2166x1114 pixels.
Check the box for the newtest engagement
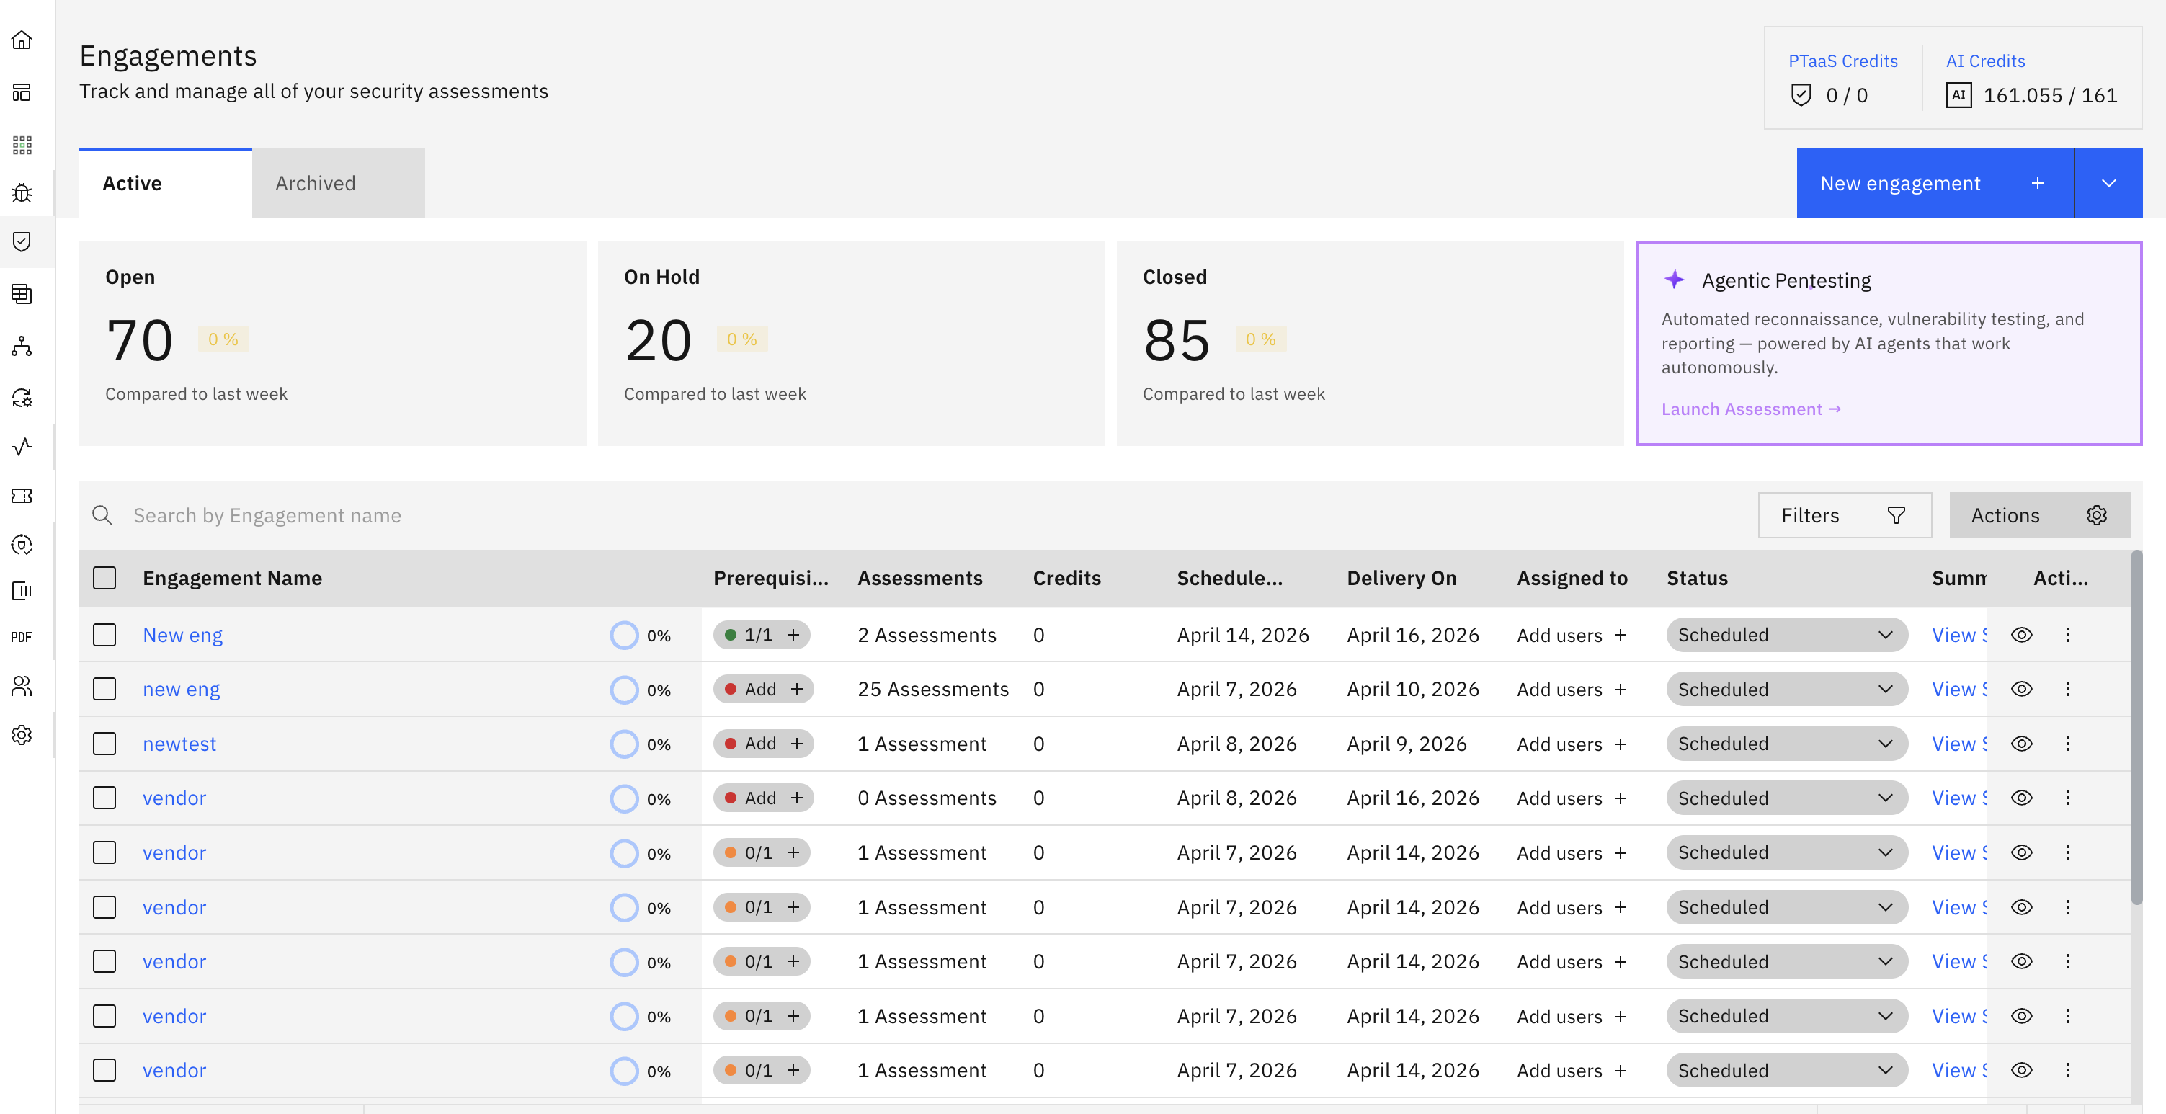point(104,743)
